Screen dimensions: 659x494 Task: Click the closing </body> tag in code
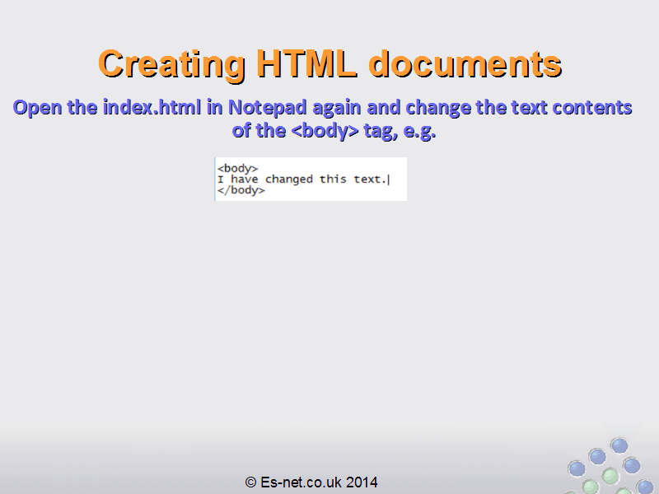(241, 190)
